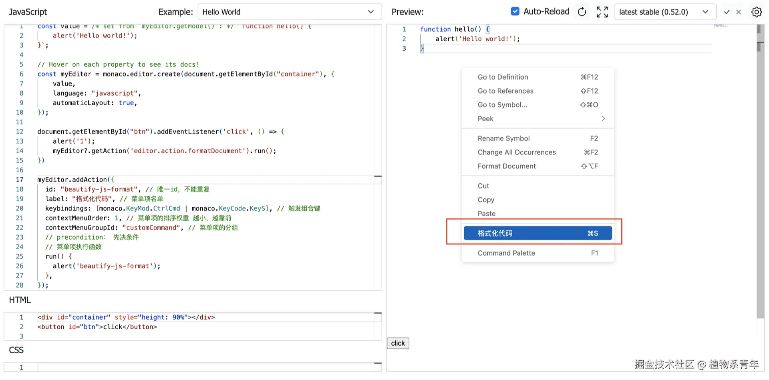Click the '// precondition: 先决条件' comment line
The height and width of the screenshot is (380, 769).
92,237
